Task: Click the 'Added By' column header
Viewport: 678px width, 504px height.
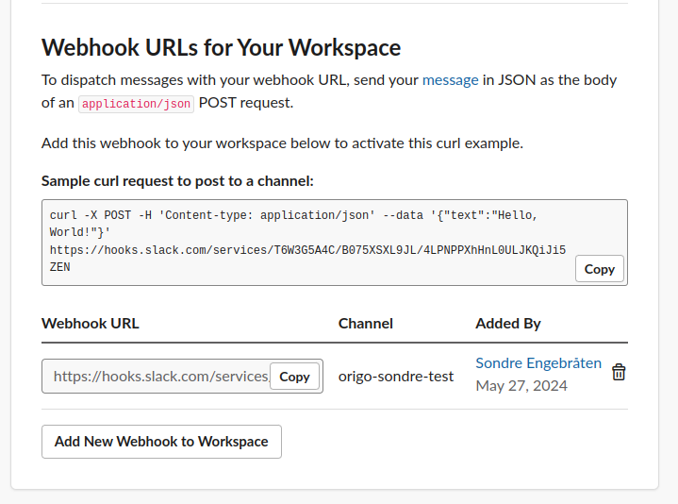Action: coord(508,324)
